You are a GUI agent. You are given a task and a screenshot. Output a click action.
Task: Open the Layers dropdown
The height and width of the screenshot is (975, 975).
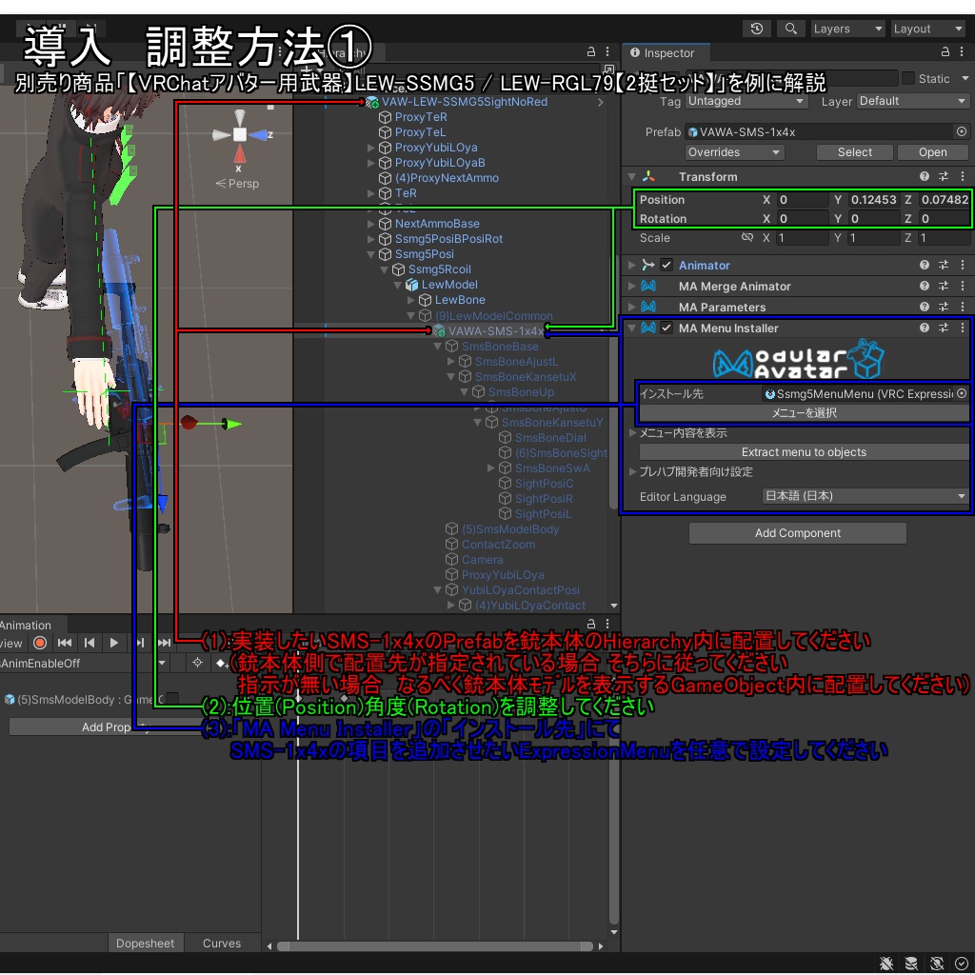click(x=847, y=29)
